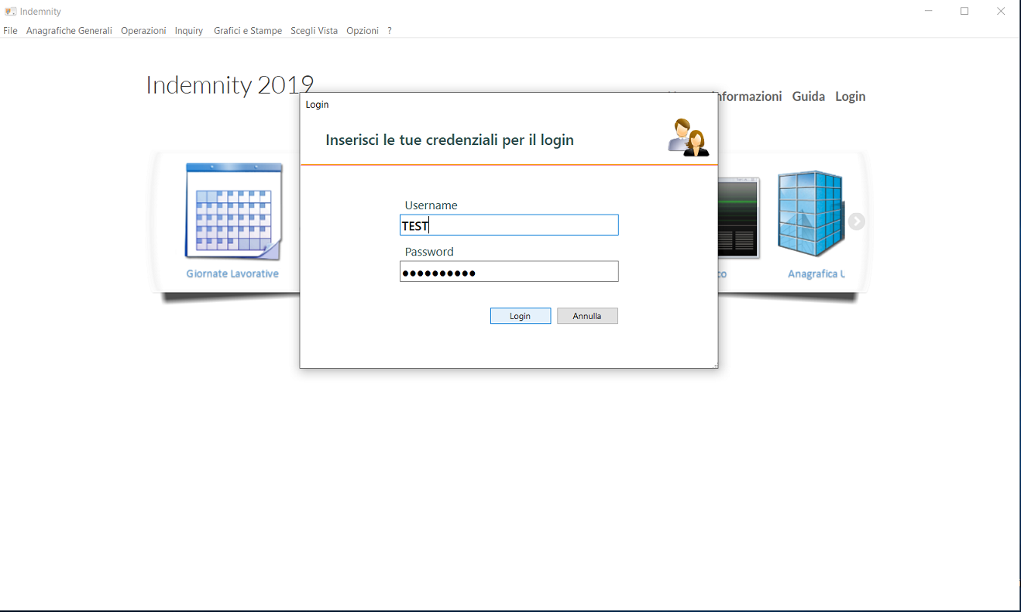Click the Login button in dialog
The height and width of the screenshot is (612, 1021).
[x=521, y=316]
